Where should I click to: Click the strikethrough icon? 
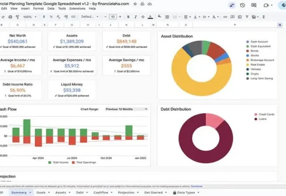143,17
